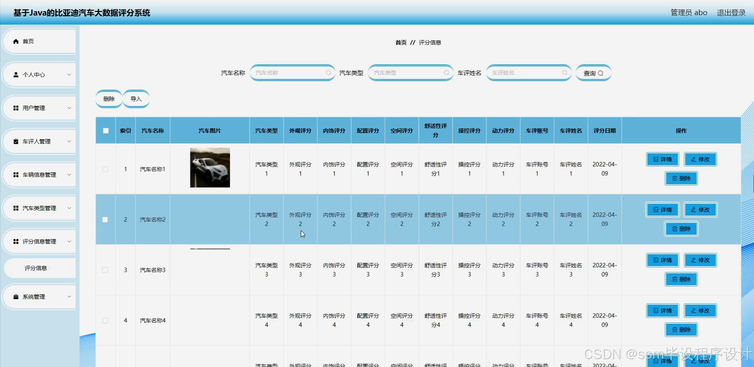
Task: Click the search icon in 汽车类型 field
Action: coord(446,73)
